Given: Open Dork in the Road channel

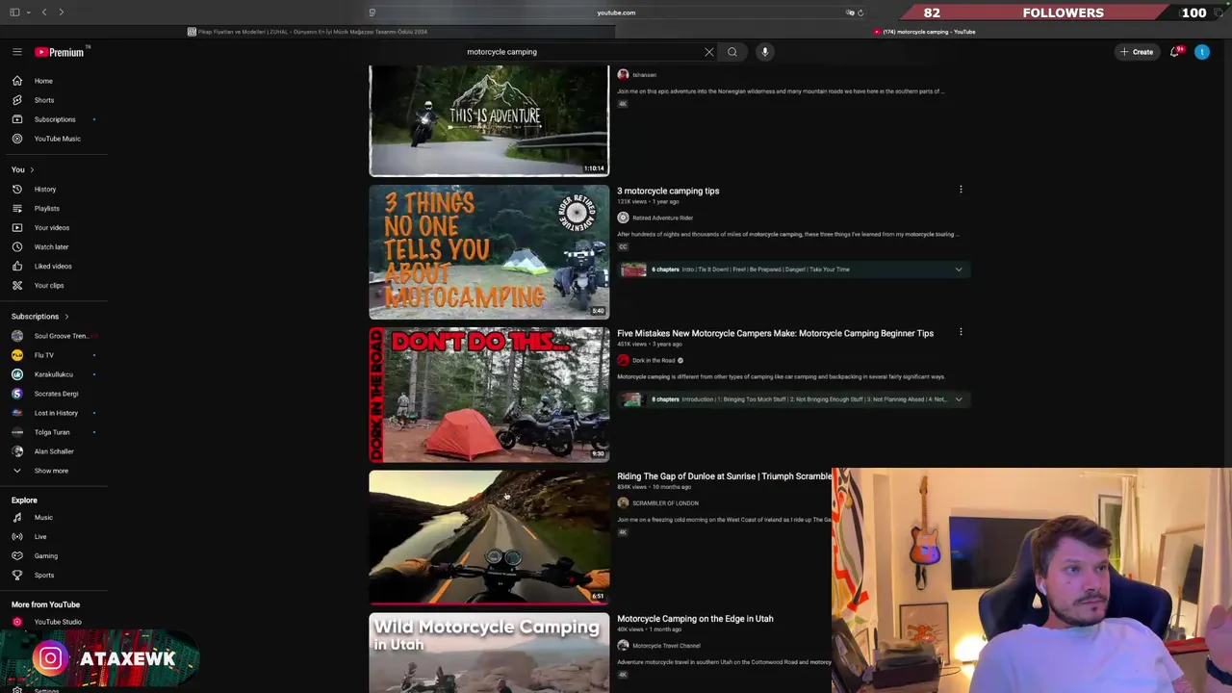Looking at the screenshot, I should (654, 360).
